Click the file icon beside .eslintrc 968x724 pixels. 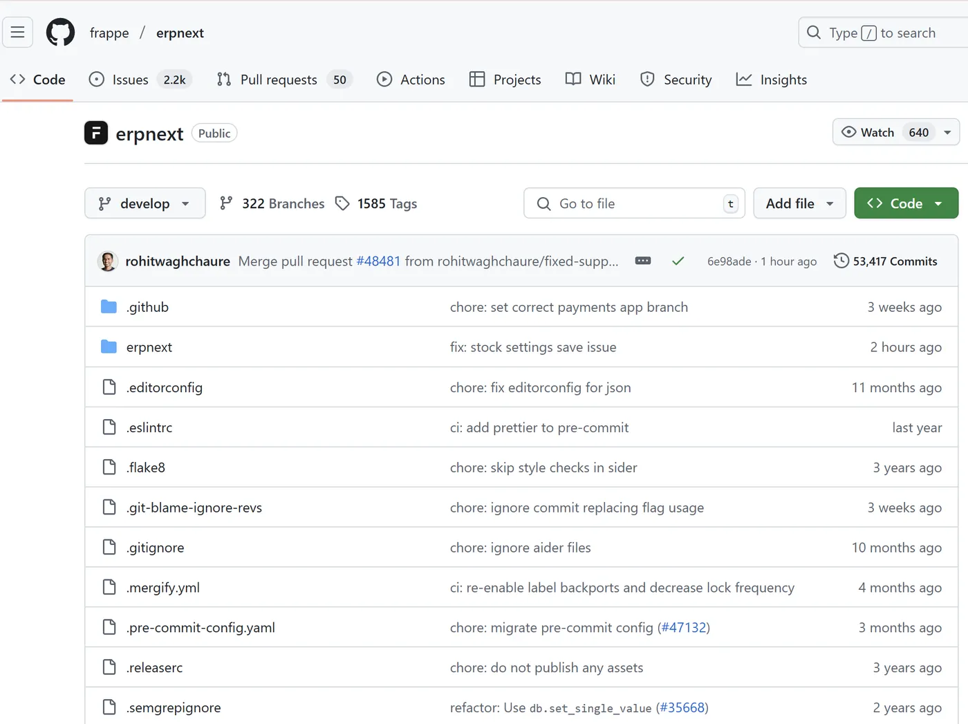pyautogui.click(x=109, y=427)
